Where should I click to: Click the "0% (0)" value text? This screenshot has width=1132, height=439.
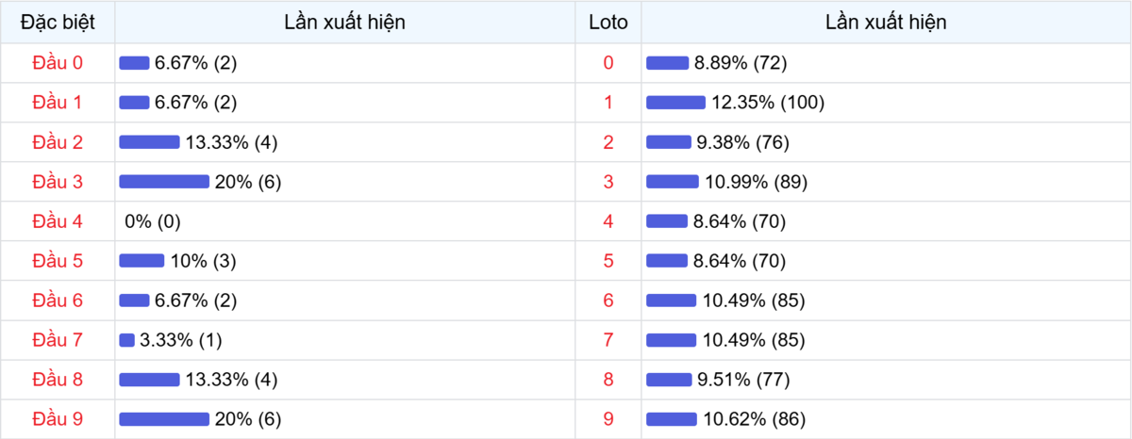click(152, 221)
